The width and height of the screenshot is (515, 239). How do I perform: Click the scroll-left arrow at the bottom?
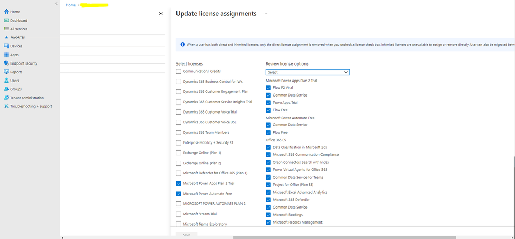(62, 237)
